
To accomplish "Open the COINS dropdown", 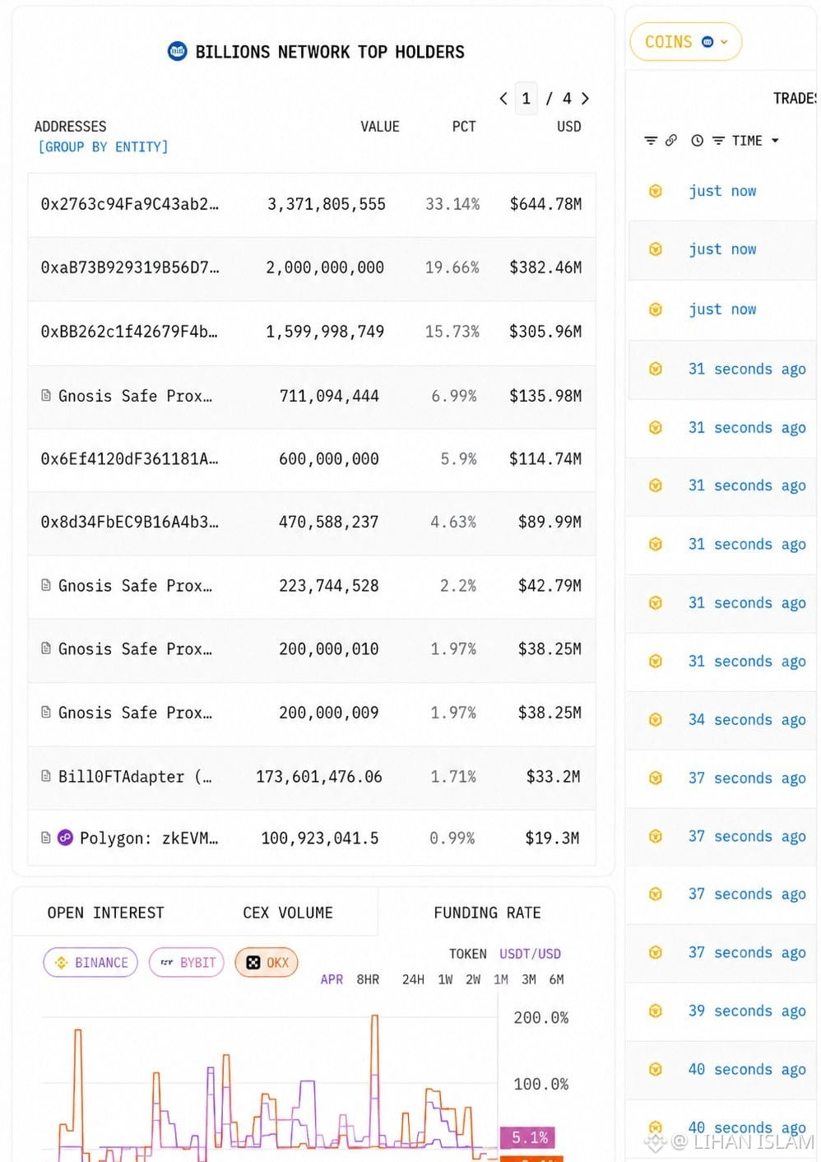I will coord(686,42).
